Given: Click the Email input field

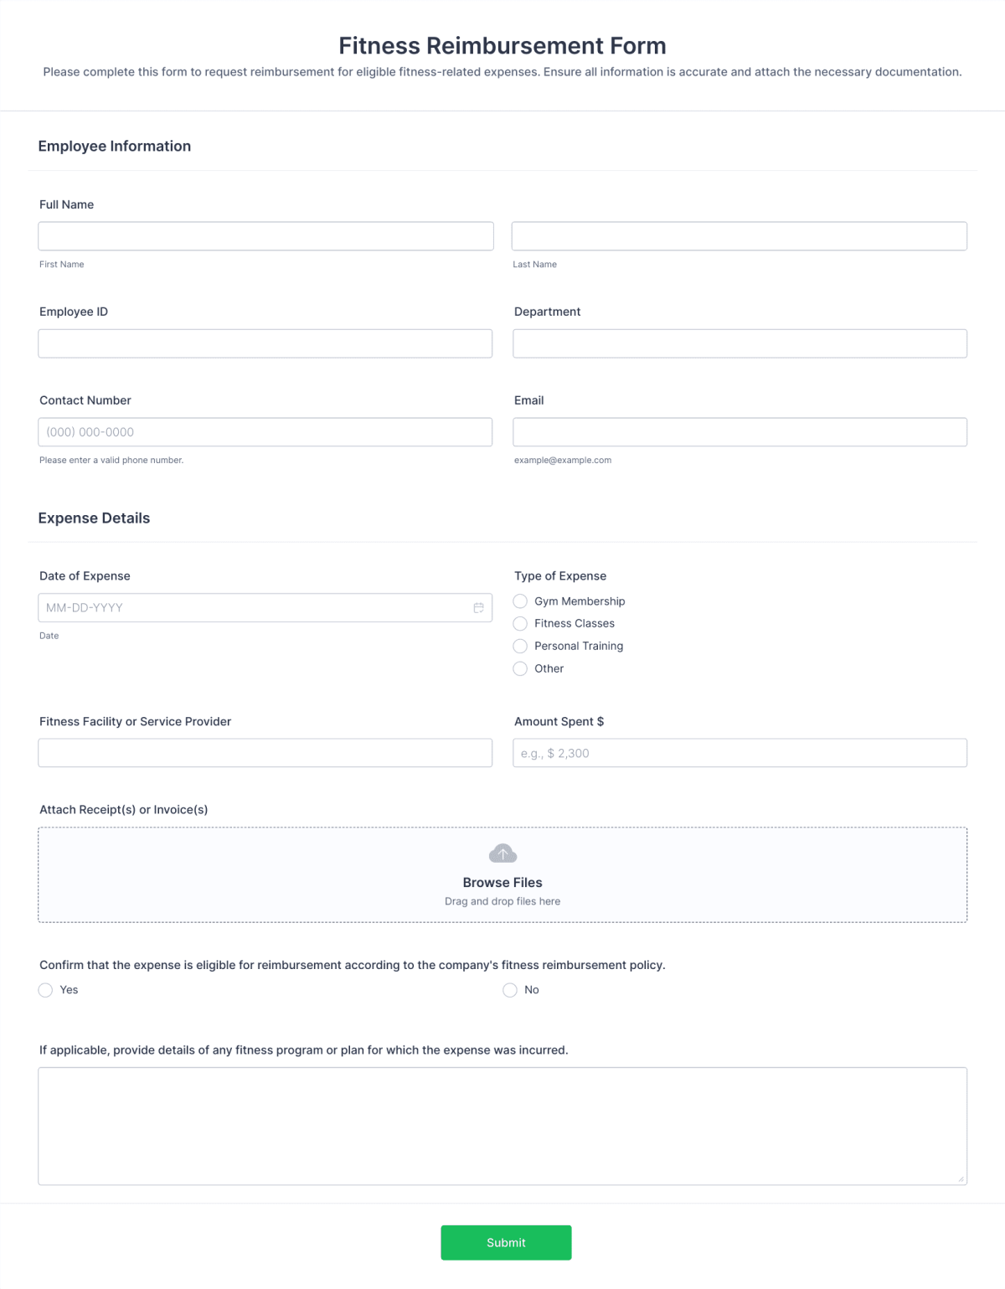Looking at the screenshot, I should (x=740, y=431).
